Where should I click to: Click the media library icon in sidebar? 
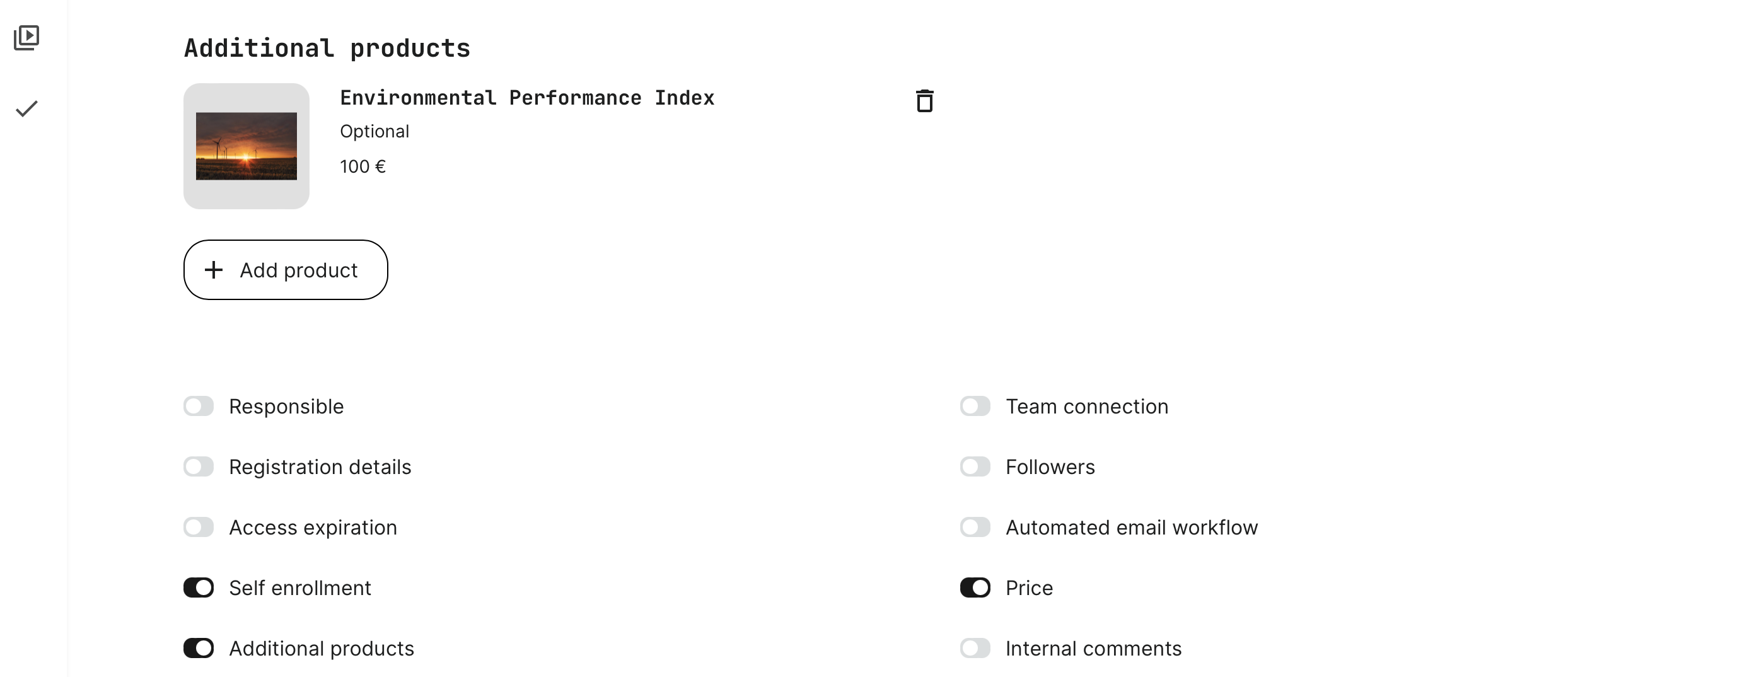click(x=26, y=38)
